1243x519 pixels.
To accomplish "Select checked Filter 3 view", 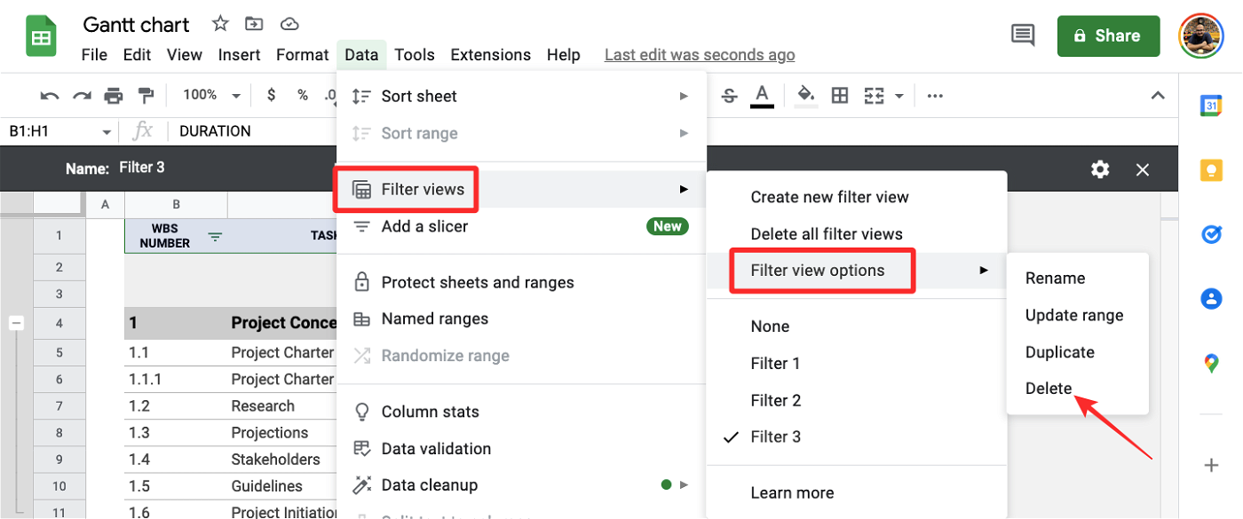I will tap(857, 437).
